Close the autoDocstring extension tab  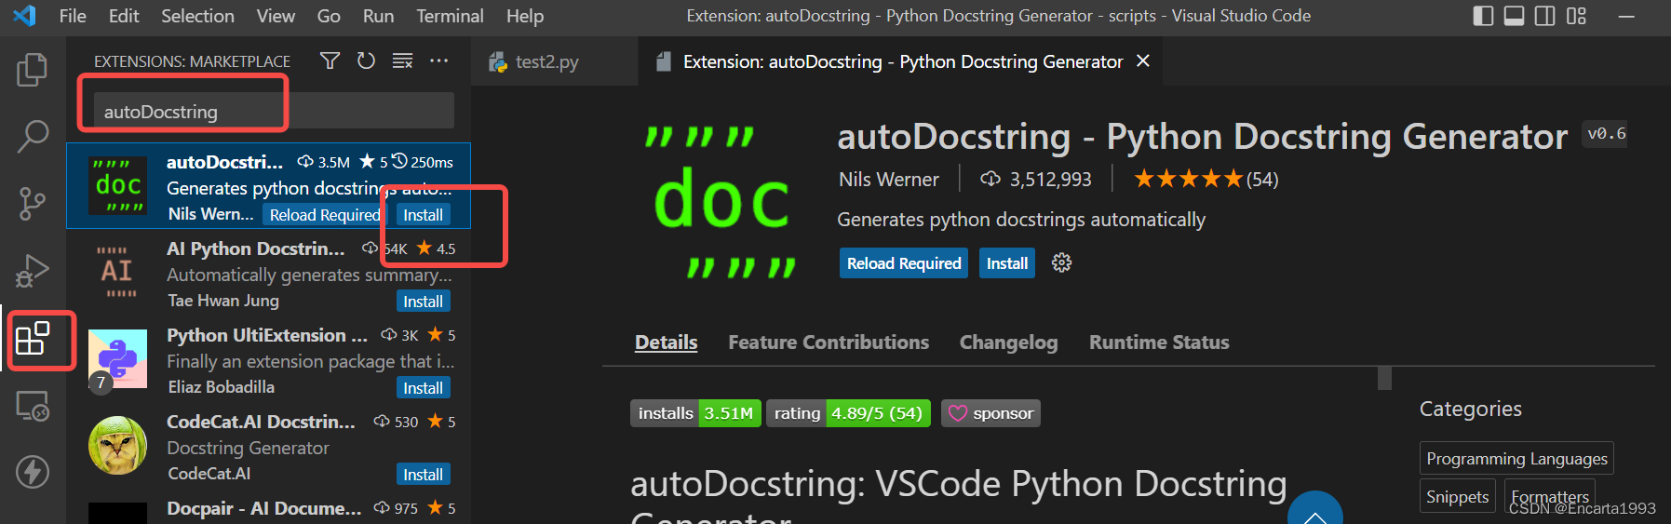[1143, 60]
